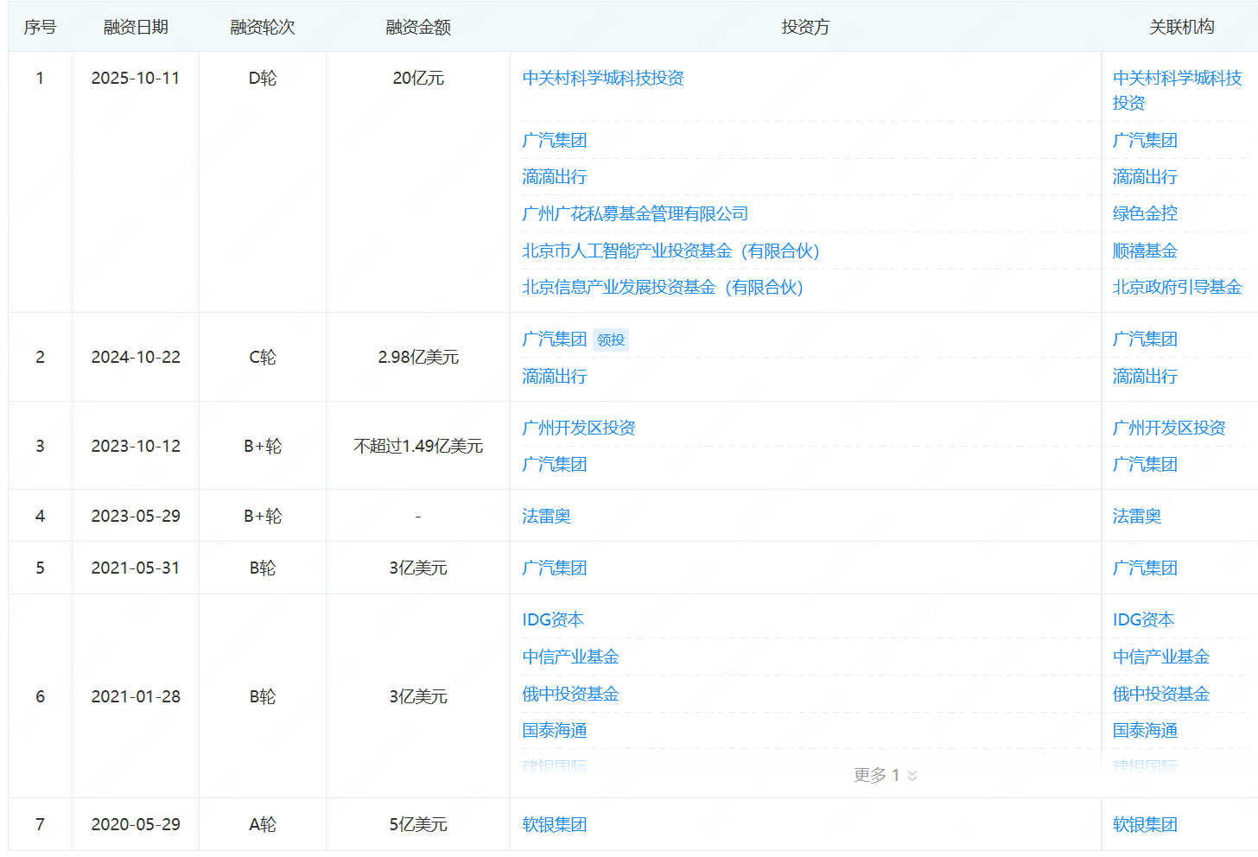Screen dimensions: 1258x857
Task: Open the 绿色金控 related institution link
Action: click(1144, 214)
